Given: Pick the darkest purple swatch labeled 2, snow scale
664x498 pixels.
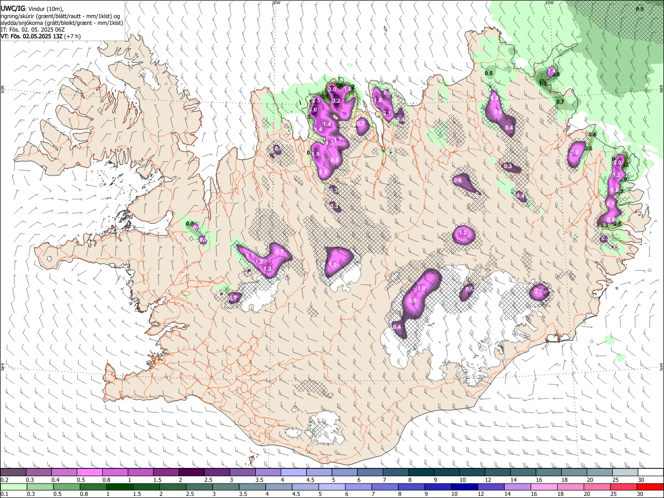Looking at the screenshot, I should (x=191, y=473).
